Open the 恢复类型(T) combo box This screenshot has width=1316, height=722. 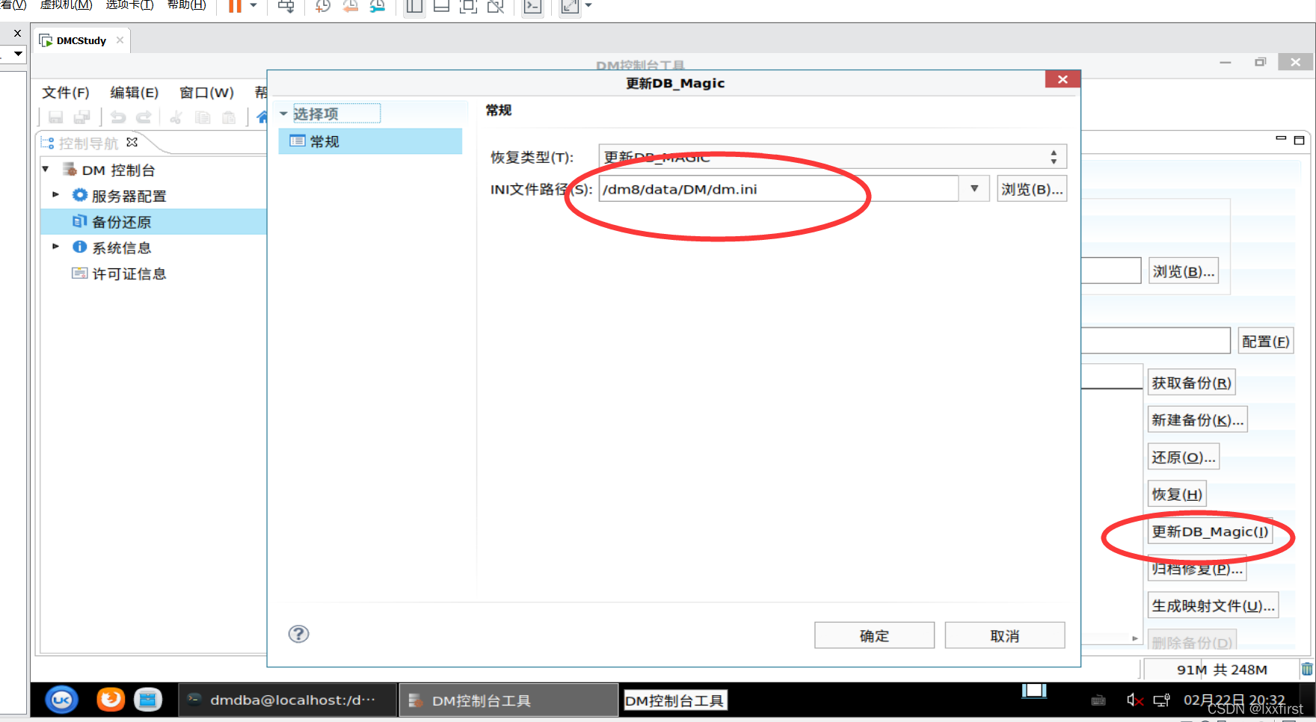(x=832, y=157)
